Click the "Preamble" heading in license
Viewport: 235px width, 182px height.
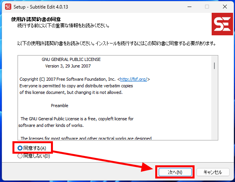[60, 106]
